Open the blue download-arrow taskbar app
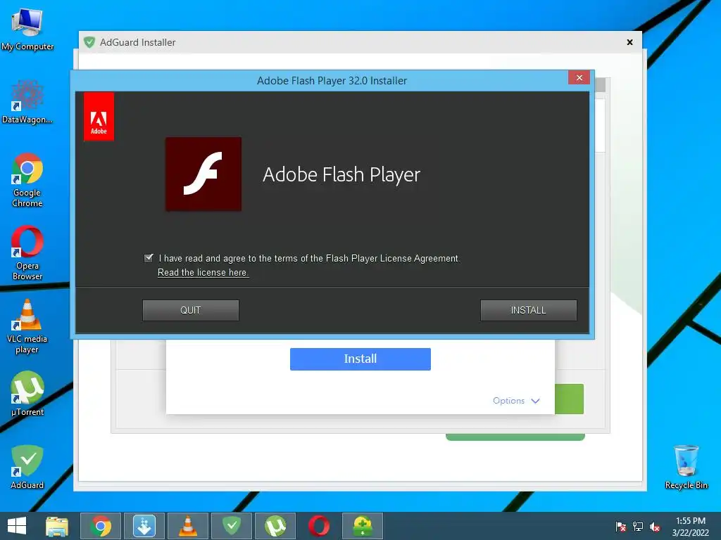This screenshot has height=540, width=721. pyautogui.click(x=144, y=526)
